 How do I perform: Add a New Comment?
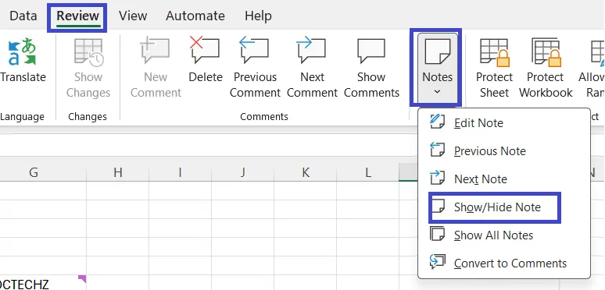(x=156, y=68)
